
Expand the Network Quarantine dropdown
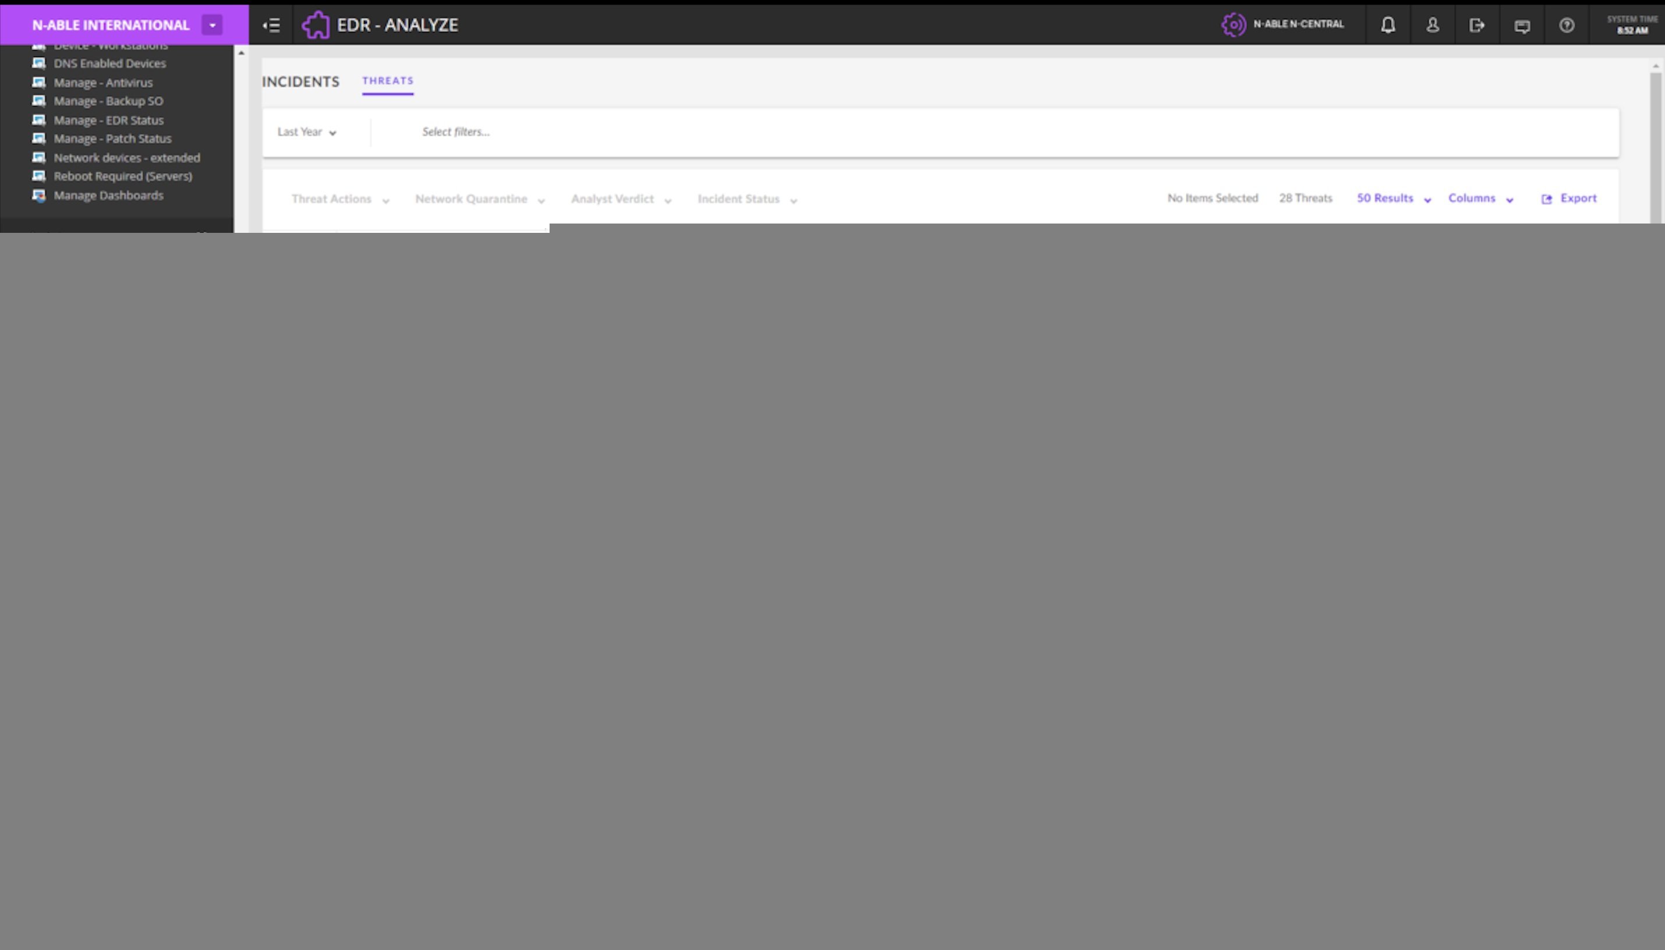pyautogui.click(x=480, y=199)
